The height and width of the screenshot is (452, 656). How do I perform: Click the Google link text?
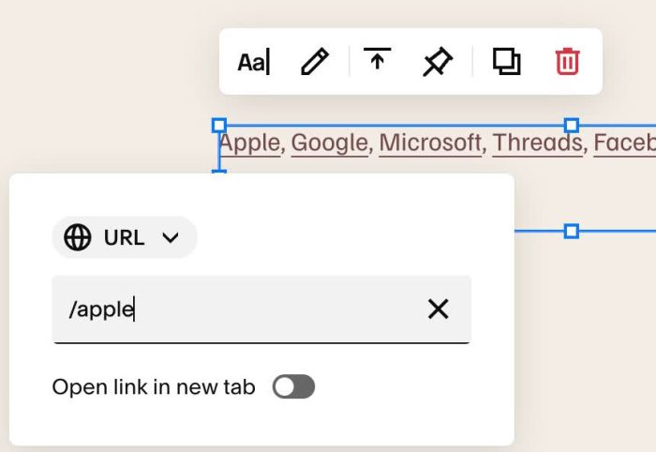pyautogui.click(x=330, y=143)
